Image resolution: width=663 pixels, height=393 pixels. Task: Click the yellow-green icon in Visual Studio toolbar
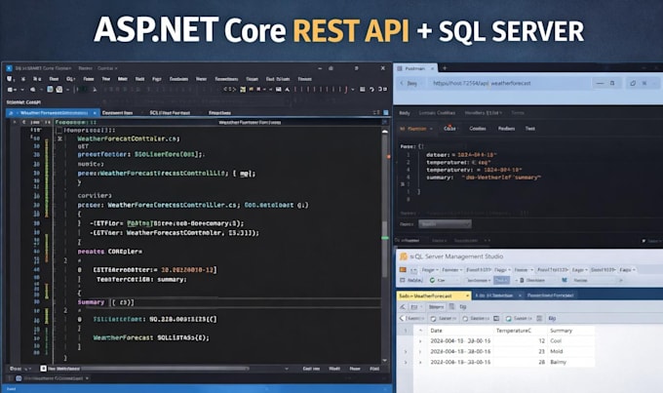coord(243,90)
